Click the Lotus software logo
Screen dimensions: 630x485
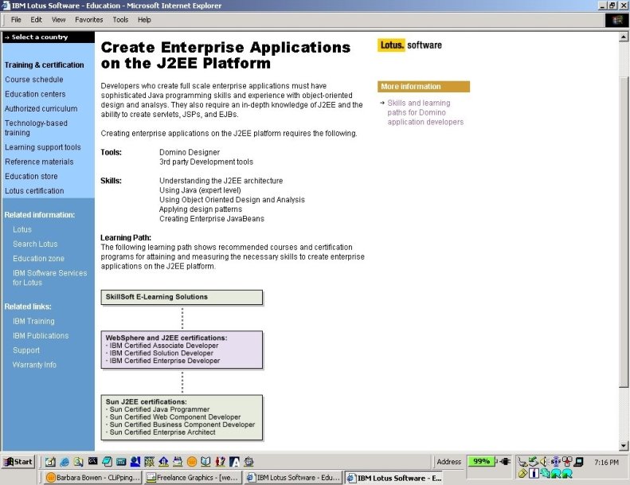point(409,45)
